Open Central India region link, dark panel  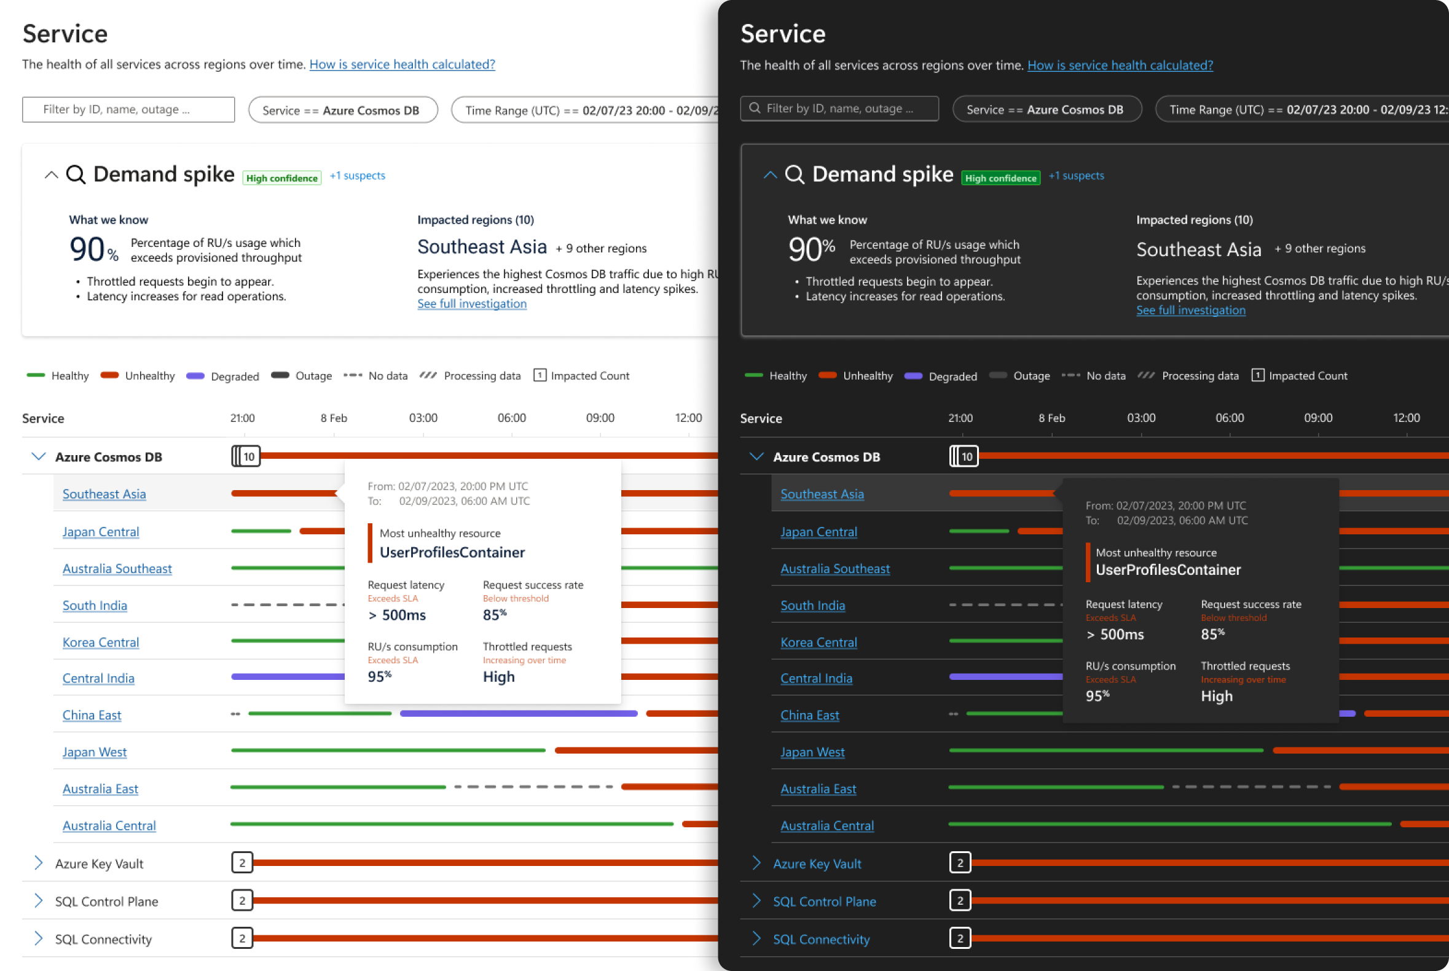coord(816,678)
